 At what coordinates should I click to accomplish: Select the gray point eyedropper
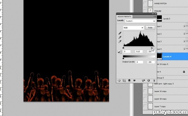tap(120, 37)
